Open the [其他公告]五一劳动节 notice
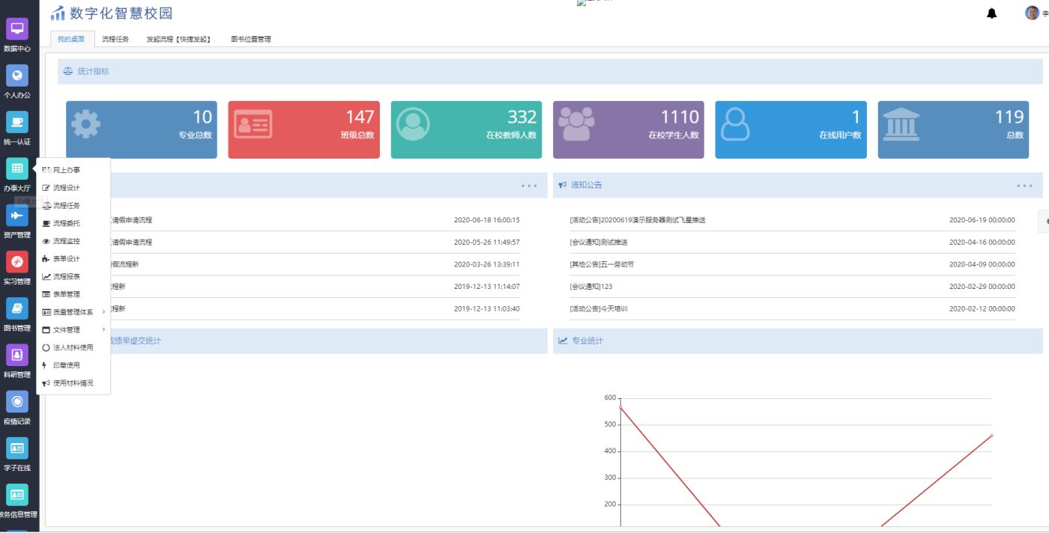 [x=602, y=264]
